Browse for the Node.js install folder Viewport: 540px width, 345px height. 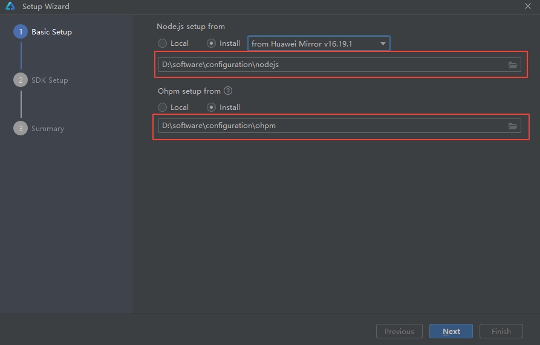(513, 65)
